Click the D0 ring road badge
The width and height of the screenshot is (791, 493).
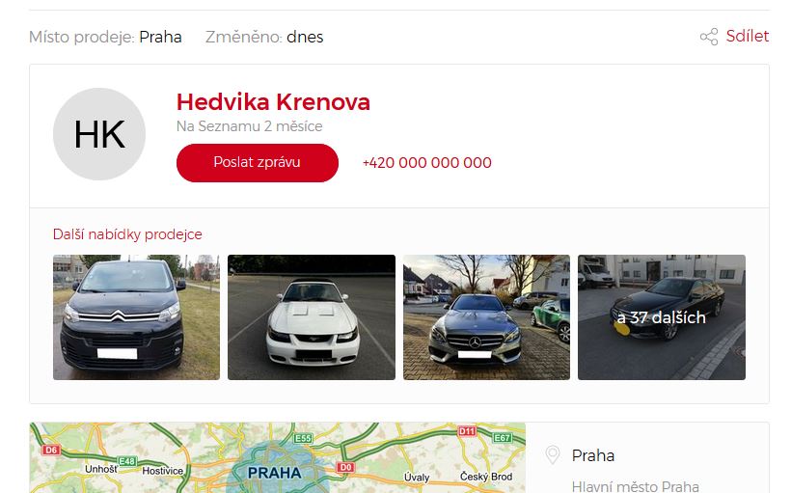pyautogui.click(x=345, y=467)
